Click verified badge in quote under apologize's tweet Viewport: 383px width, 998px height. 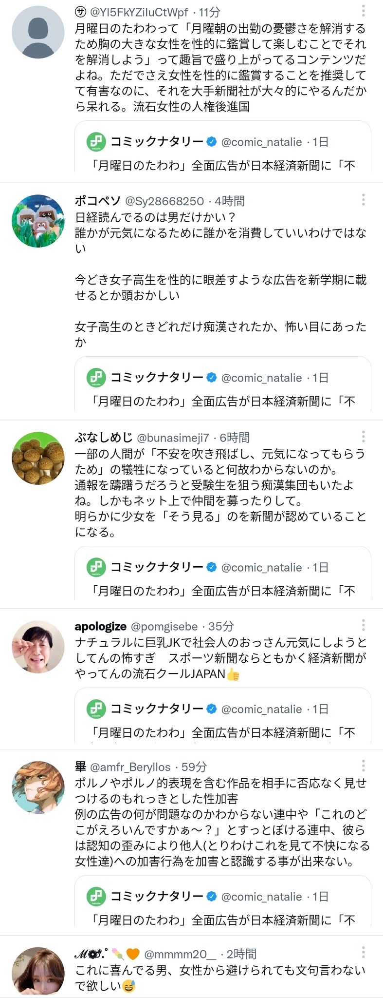click(x=212, y=709)
